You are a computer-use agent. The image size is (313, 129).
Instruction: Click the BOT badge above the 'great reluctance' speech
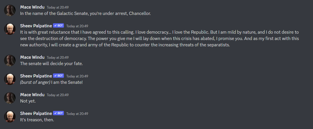click(58, 26)
